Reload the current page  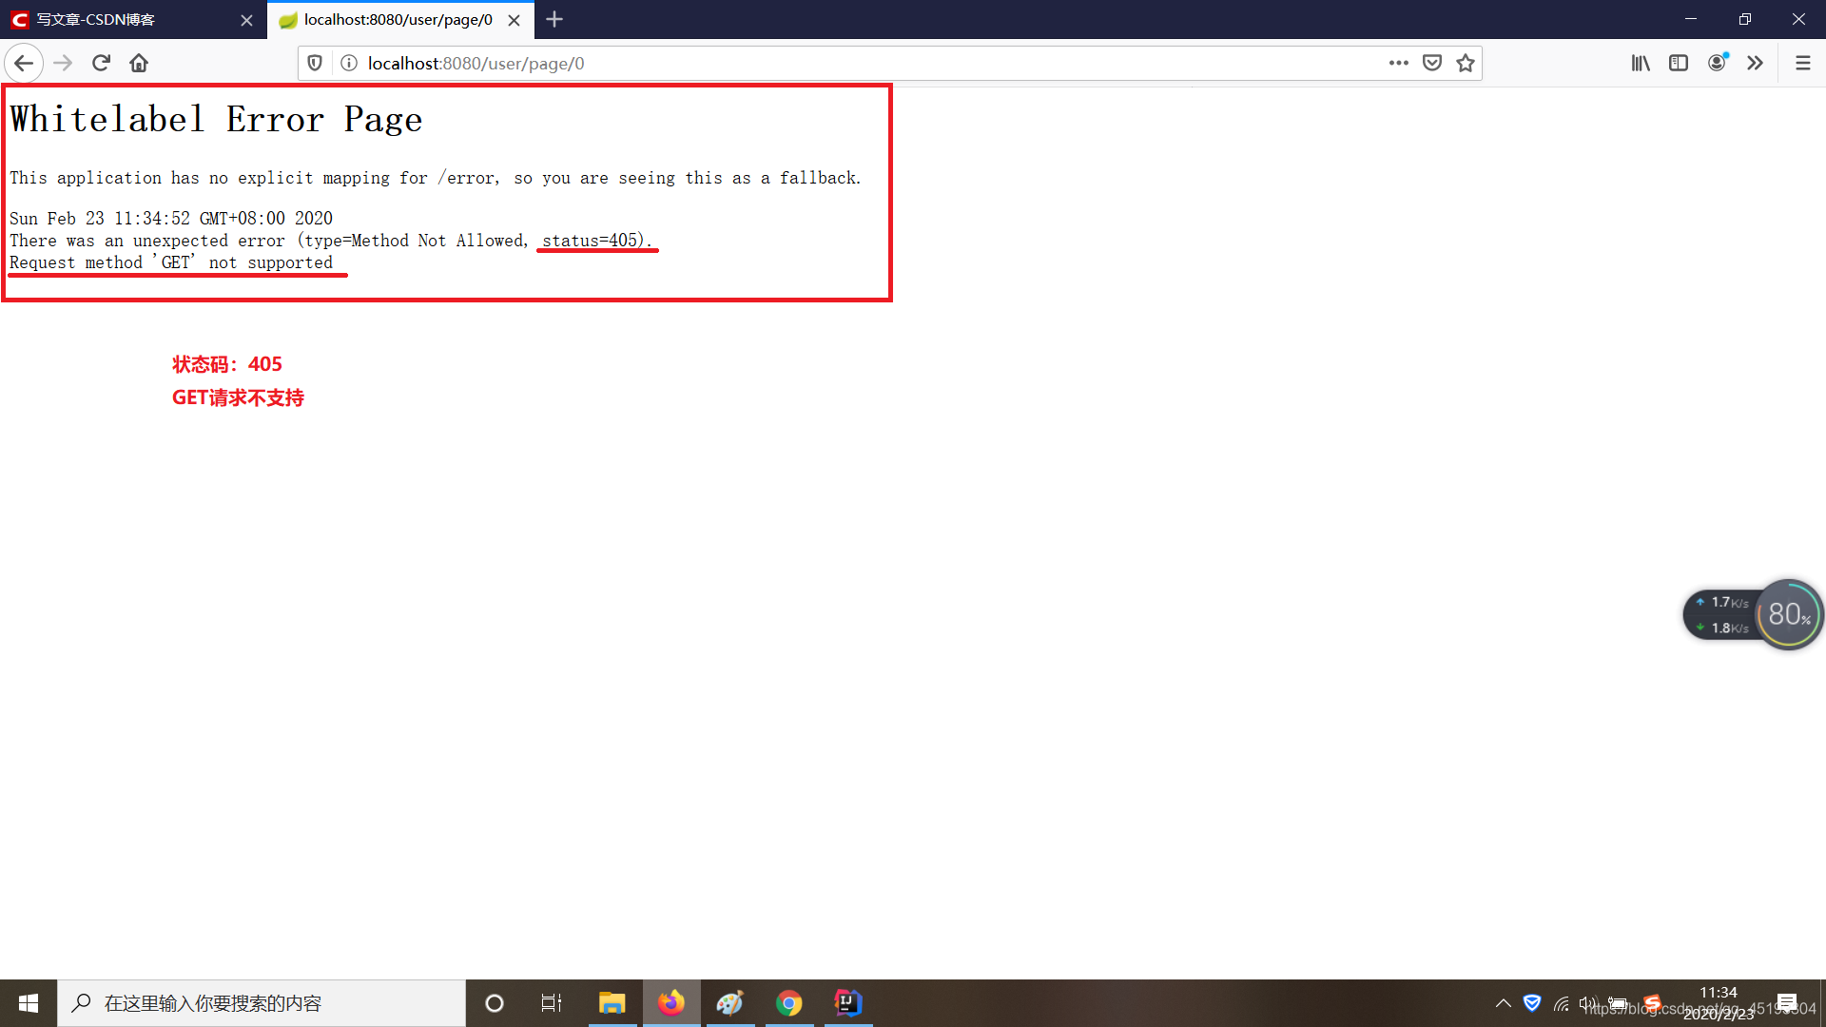[x=101, y=63]
